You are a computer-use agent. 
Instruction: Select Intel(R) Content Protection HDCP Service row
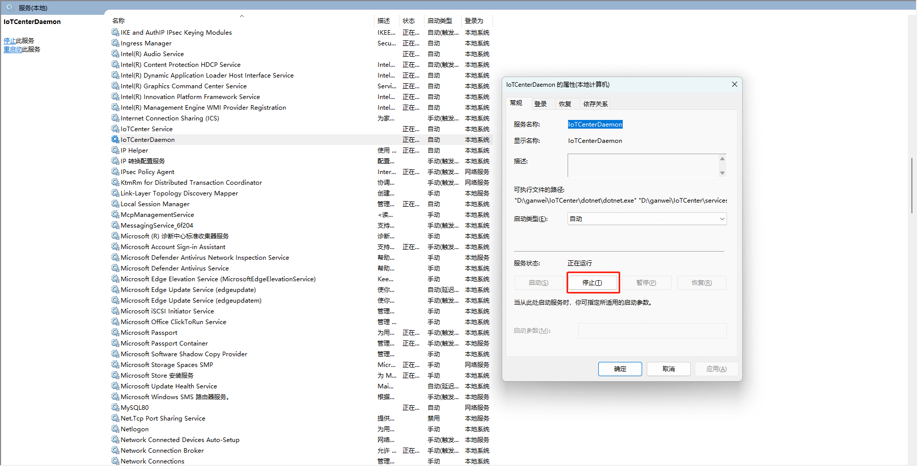301,64
